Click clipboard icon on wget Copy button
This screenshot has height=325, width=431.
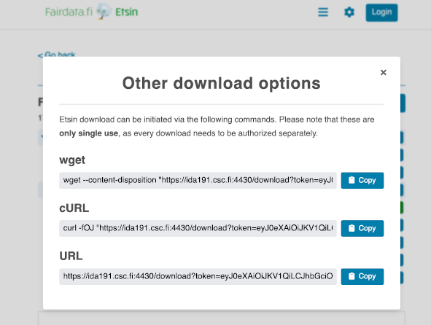coord(352,180)
